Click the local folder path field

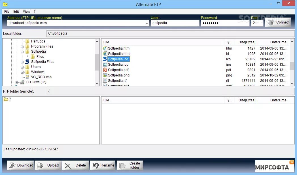click(x=171, y=33)
